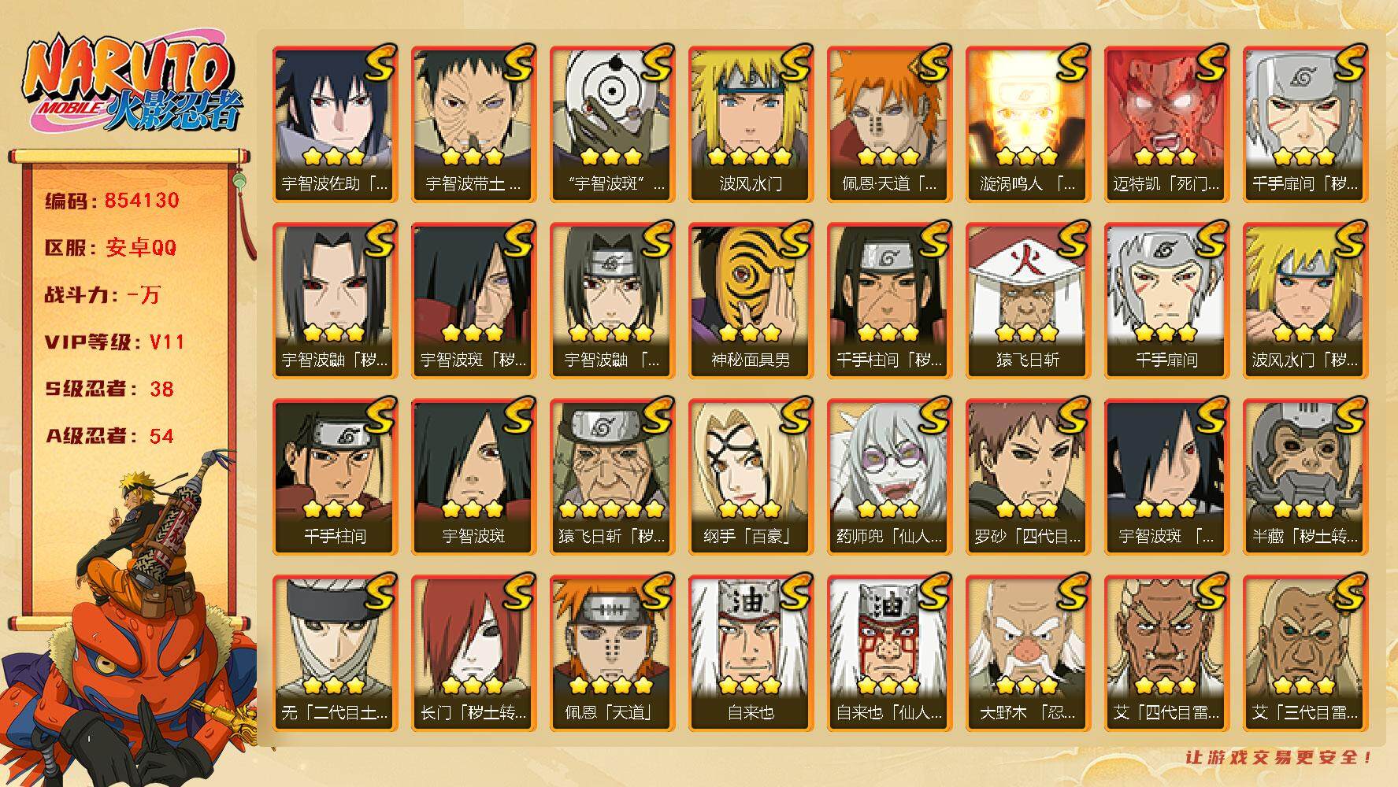1398x787 pixels.
Task: Click the 迈特凯「死门… red card
Action: click(1166, 124)
